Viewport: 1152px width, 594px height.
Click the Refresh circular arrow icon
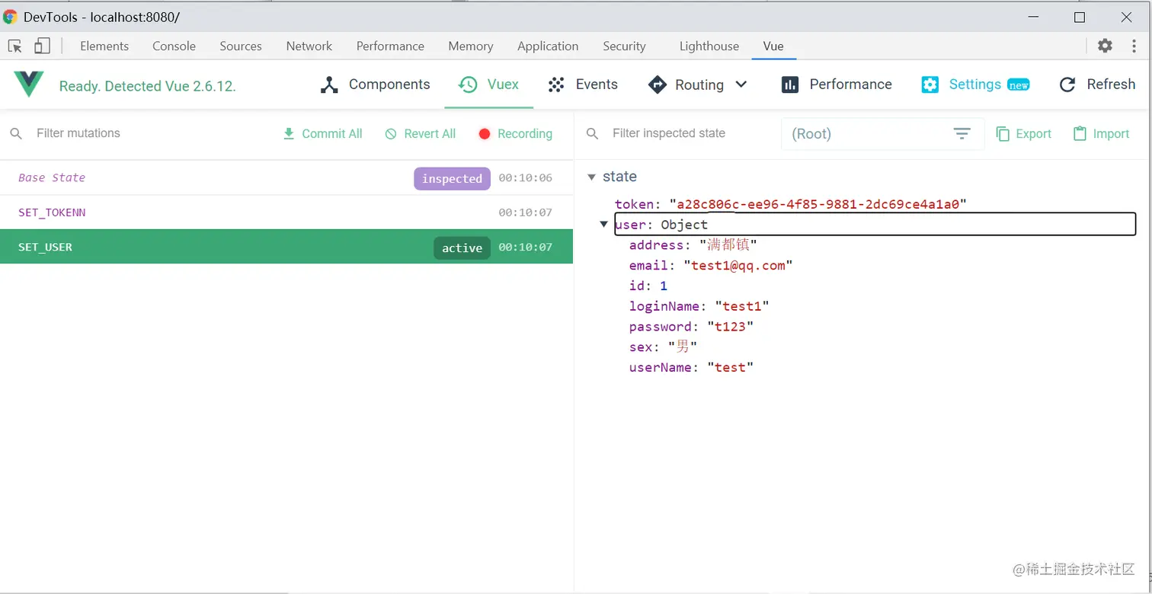click(1067, 85)
